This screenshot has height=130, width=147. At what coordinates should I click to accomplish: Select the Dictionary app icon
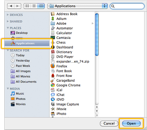53,52
